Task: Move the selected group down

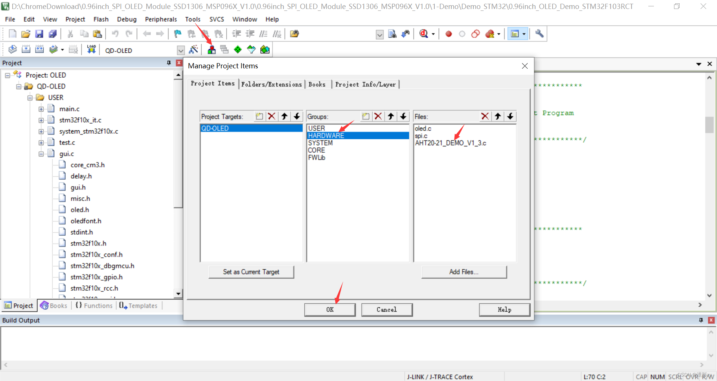Action: (403, 116)
